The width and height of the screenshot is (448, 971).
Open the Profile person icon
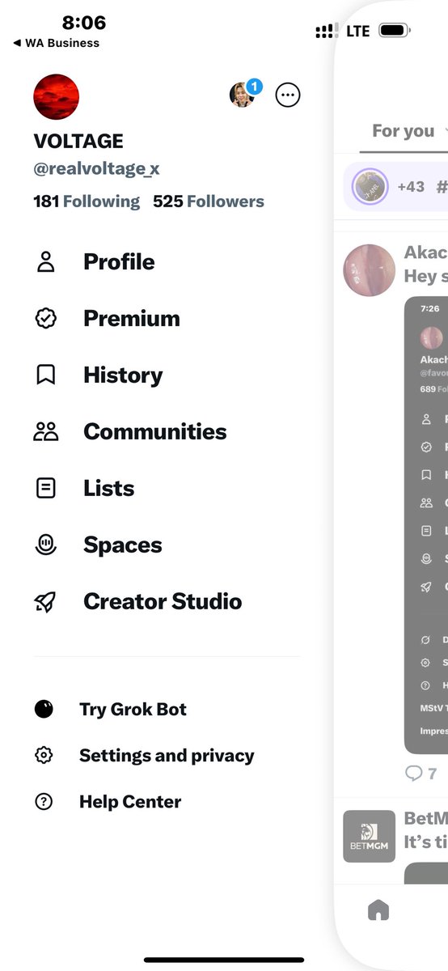point(45,262)
